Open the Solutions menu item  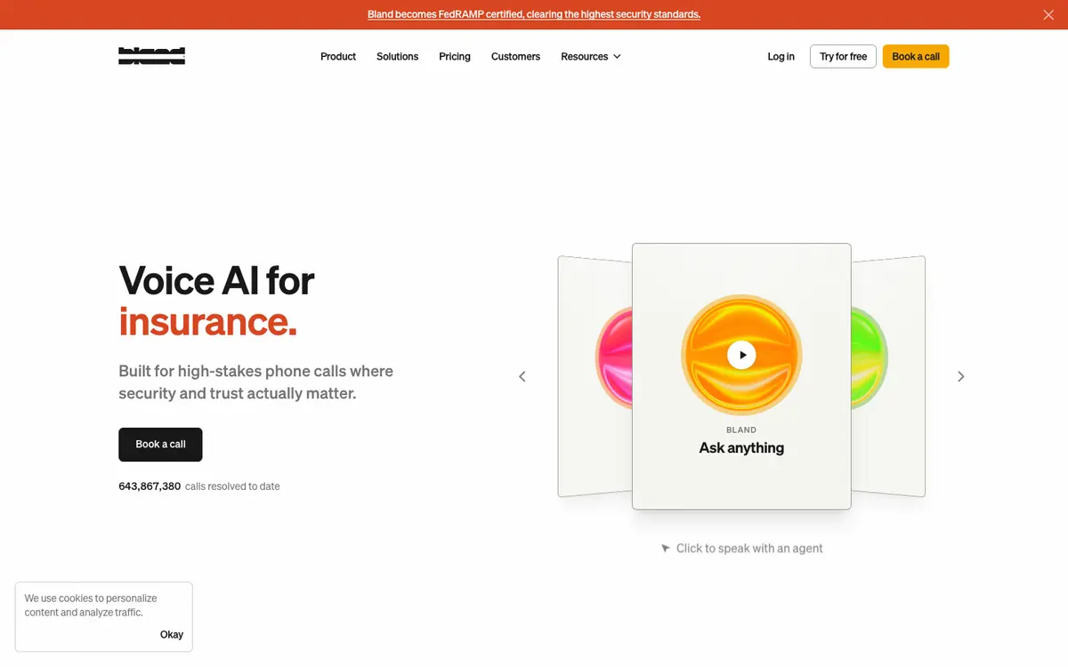tap(397, 56)
